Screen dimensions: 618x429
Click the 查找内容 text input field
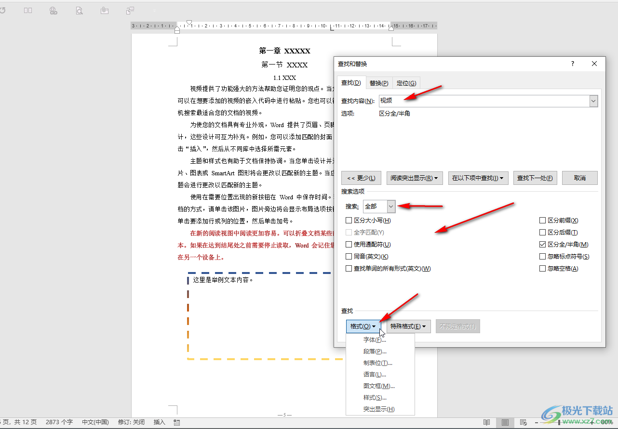pos(484,101)
